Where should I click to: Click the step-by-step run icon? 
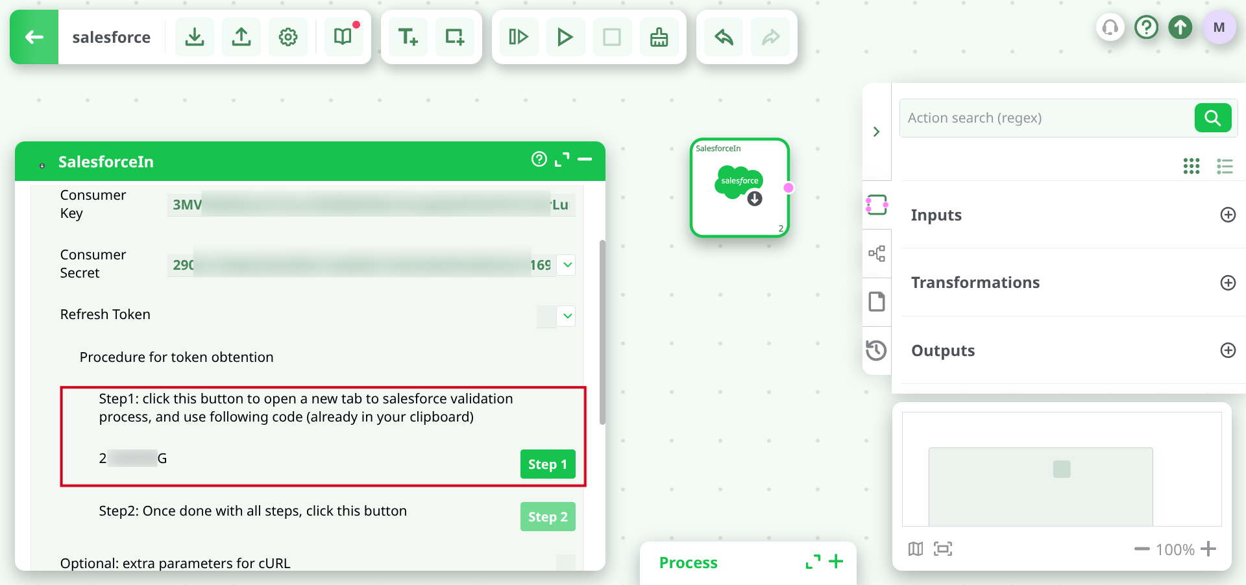(x=519, y=37)
